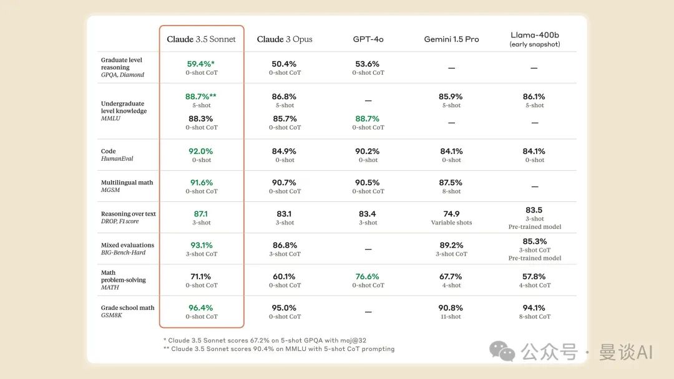Select the Undergraduate level knowledge MMLU label
This screenshot has width=674, height=379.
(x=124, y=111)
